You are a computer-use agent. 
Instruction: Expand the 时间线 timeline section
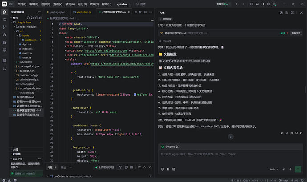[16, 154]
